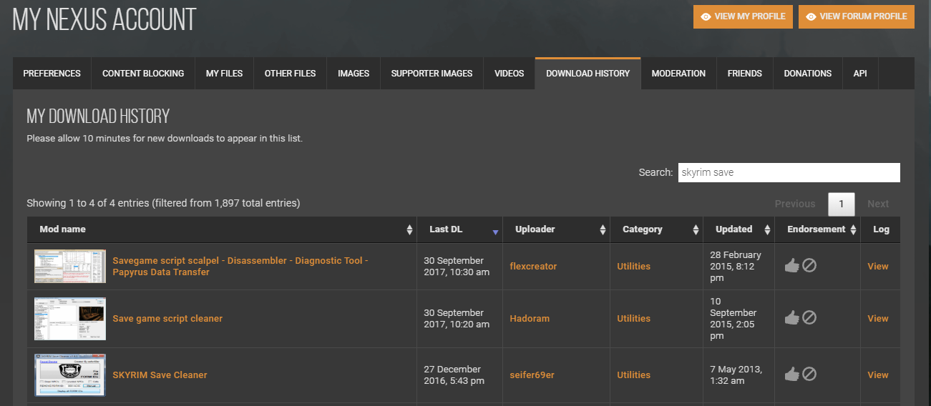The height and width of the screenshot is (406, 931).
Task: Select page 1 in pagination
Action: (x=842, y=204)
